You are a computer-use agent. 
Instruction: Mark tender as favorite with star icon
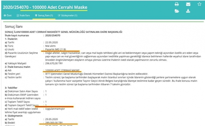coord(199,4)
